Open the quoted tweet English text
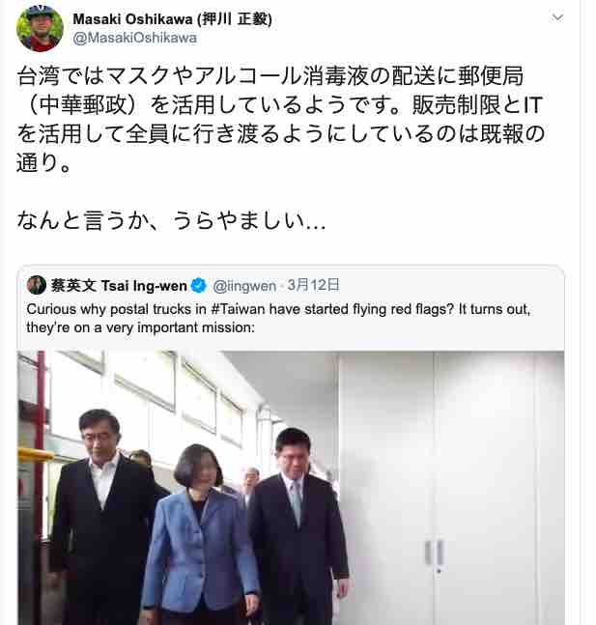The image size is (596, 625). pos(278,319)
